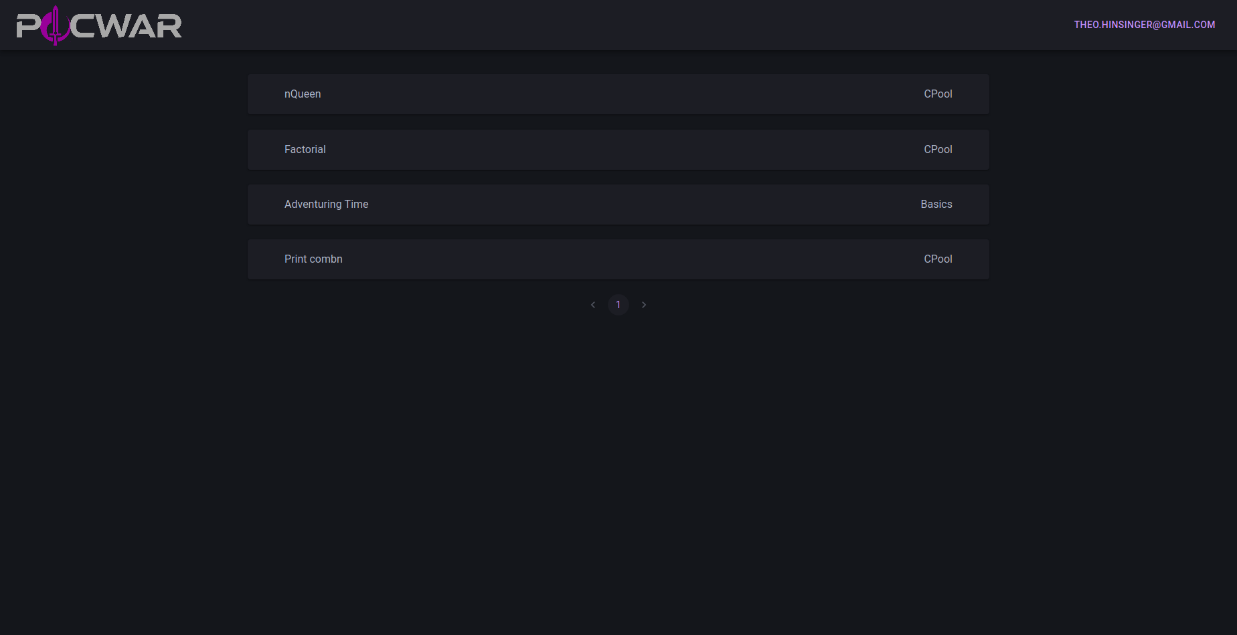Click the POCWAR logo
Viewport: 1237px width, 635px height.
click(x=99, y=25)
